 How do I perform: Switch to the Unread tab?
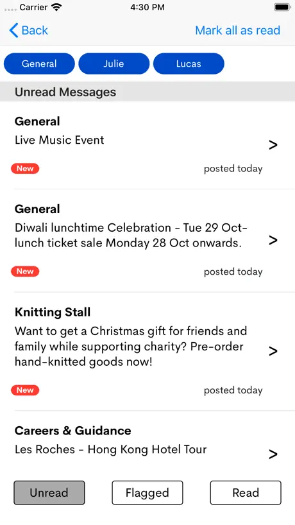(x=49, y=493)
